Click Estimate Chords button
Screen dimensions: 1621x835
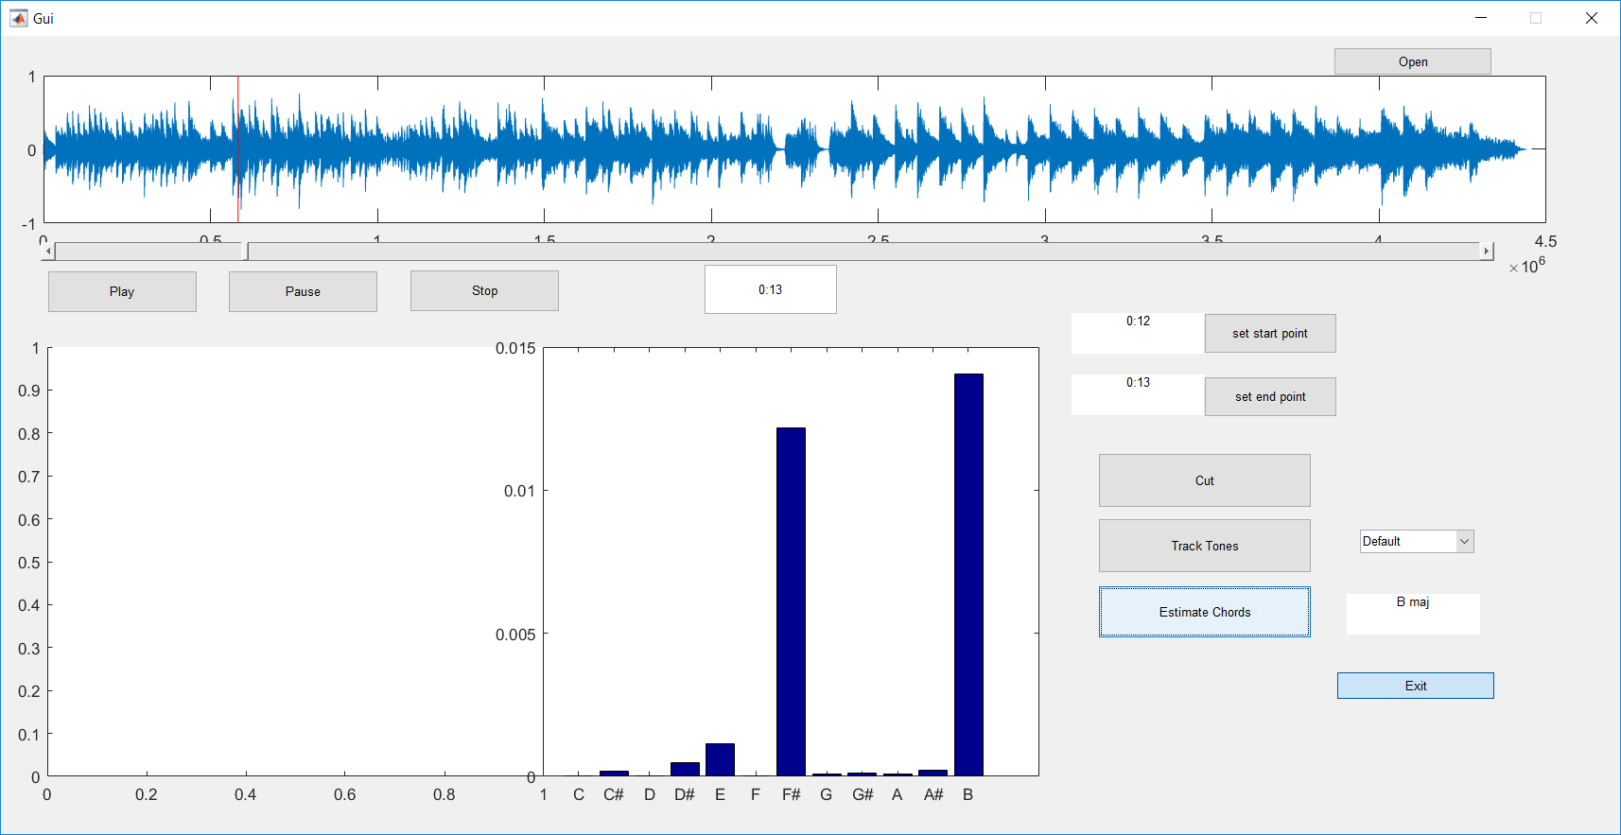click(x=1205, y=612)
